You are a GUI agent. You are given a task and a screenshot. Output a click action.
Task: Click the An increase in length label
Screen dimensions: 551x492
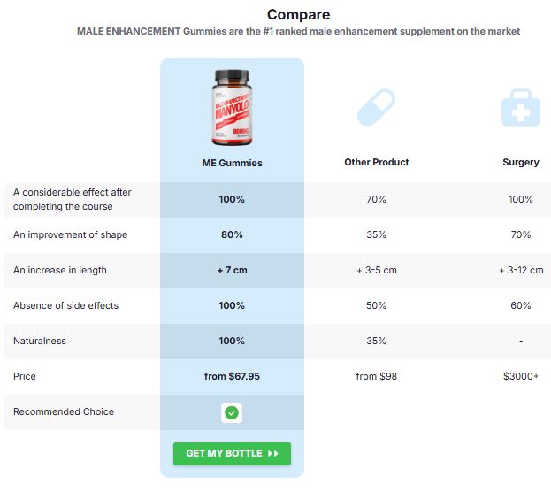pyautogui.click(x=59, y=270)
